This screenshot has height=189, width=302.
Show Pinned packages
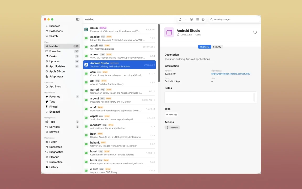pyautogui.click(x=62, y=107)
